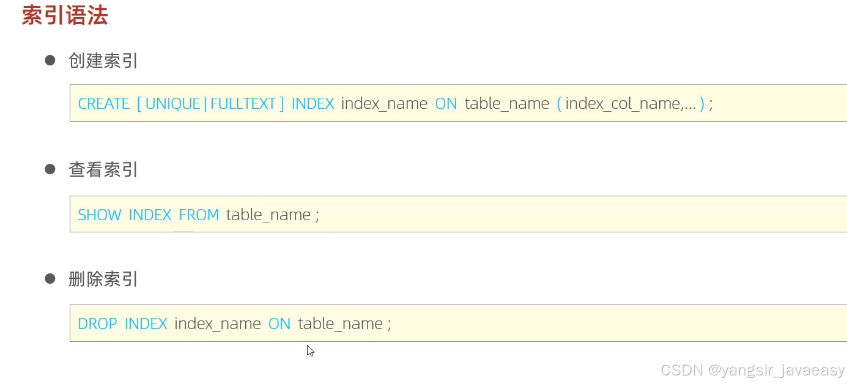Click the DROP keyword

coord(98,323)
